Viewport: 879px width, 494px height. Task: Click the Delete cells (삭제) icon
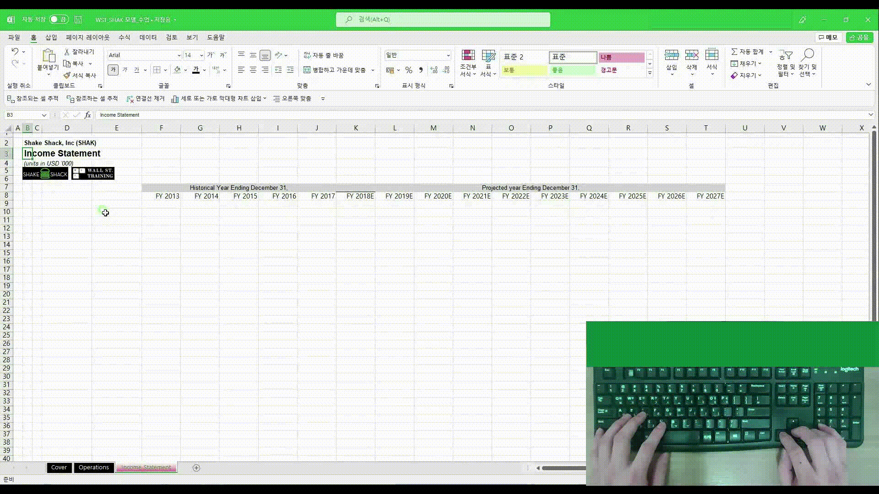[692, 55]
